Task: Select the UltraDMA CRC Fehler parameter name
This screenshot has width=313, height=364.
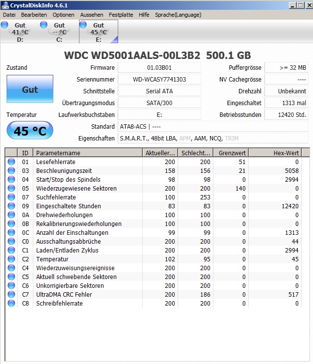Action: coord(64,294)
